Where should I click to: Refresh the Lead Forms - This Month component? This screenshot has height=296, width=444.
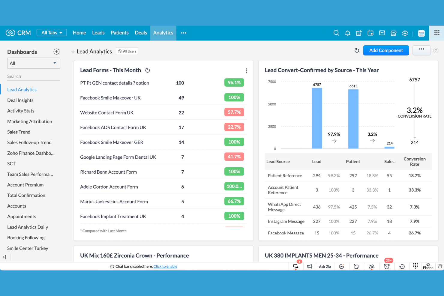pos(148,70)
